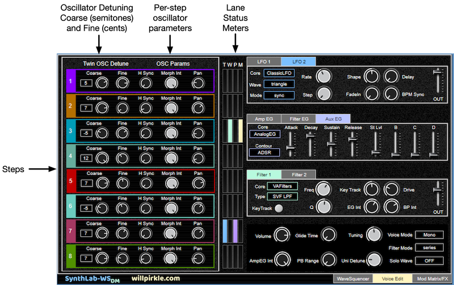Viewport: 454px width, 285px height.
Task: Select the Aux EG tab
Action: (333, 119)
